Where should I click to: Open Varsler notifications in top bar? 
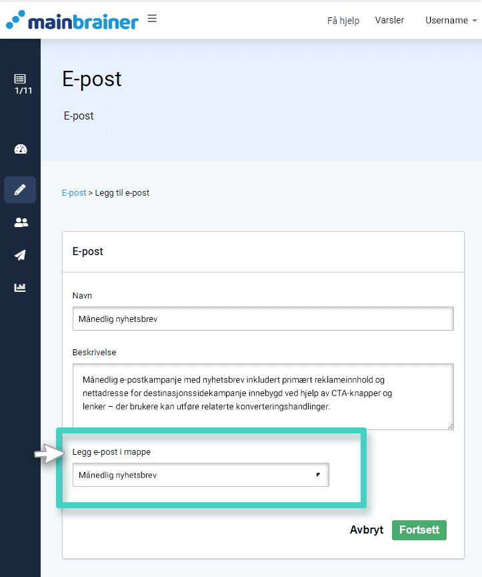click(x=389, y=21)
